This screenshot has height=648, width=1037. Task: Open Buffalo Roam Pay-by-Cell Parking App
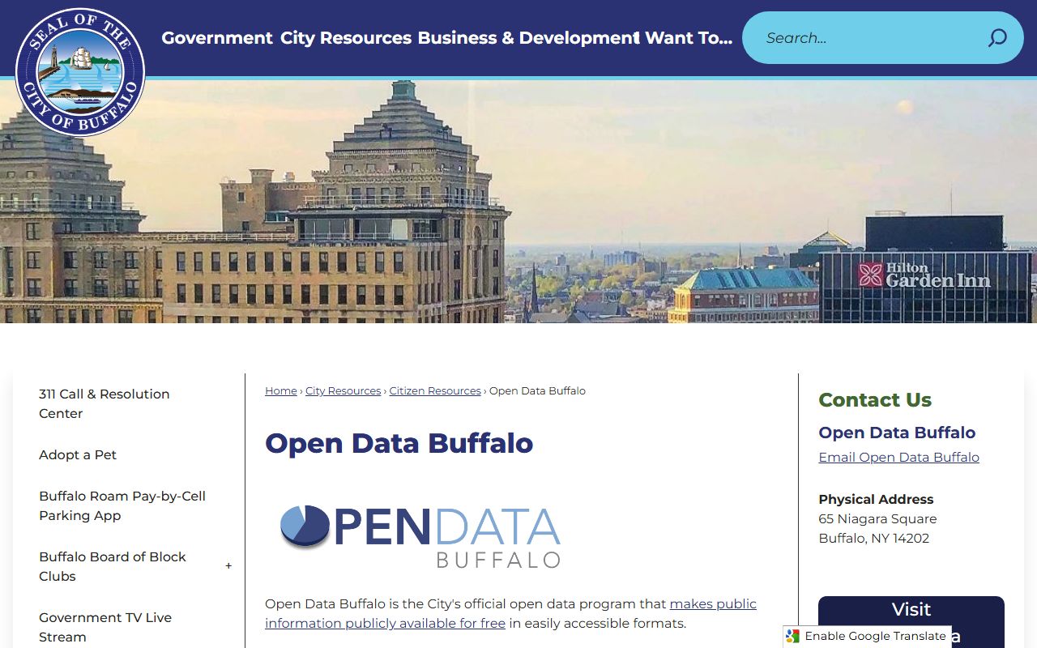coord(122,505)
